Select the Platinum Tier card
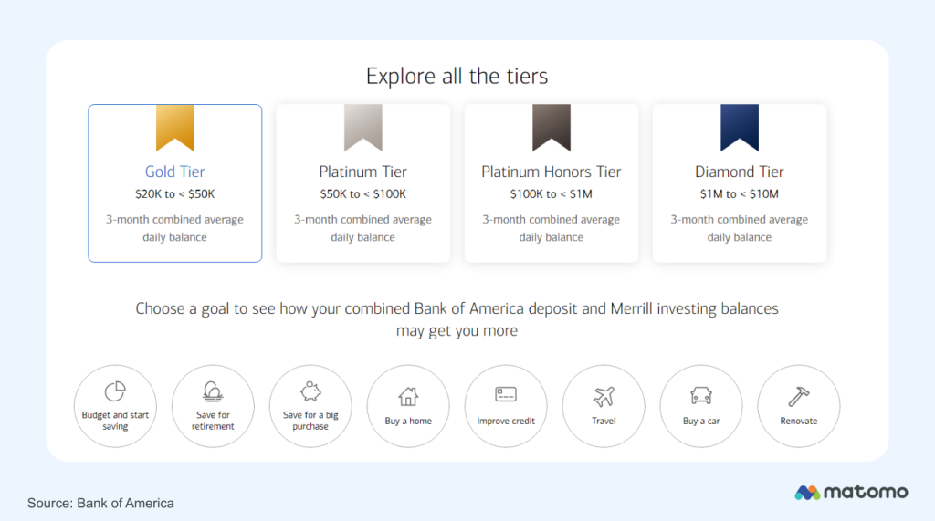 coord(363,183)
